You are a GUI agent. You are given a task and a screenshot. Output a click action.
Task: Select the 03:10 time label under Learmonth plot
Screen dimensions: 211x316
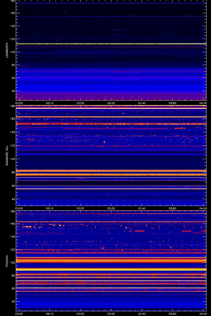click(50, 103)
